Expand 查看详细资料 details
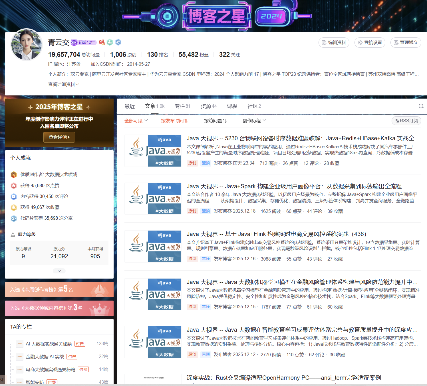Screen dimensions: 427x386 [64, 84]
